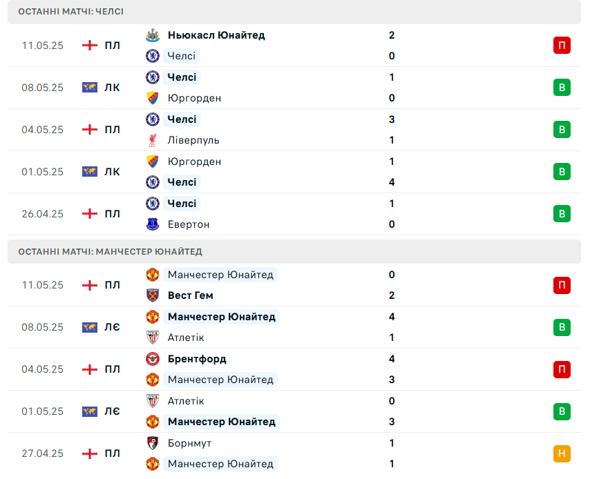Click the Bournemouth club crest
This screenshot has width=590, height=479.
[153, 443]
